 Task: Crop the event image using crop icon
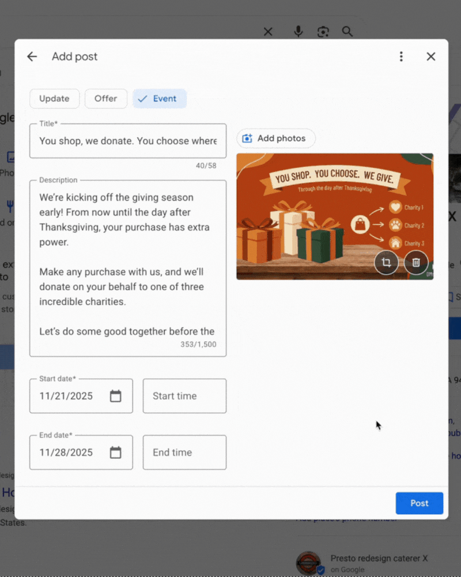pyautogui.click(x=386, y=262)
